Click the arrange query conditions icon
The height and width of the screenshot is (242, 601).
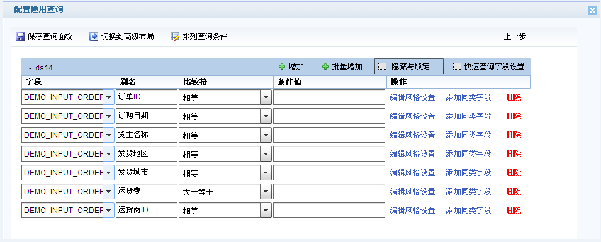point(175,36)
